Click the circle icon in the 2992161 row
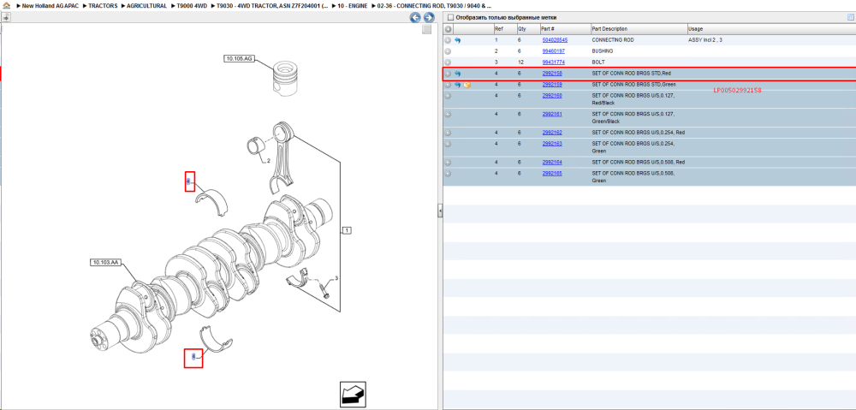 pyautogui.click(x=448, y=115)
